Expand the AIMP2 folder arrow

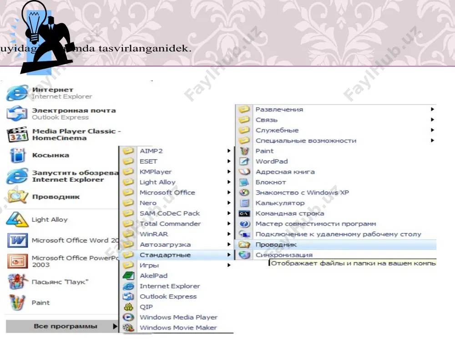(x=229, y=151)
